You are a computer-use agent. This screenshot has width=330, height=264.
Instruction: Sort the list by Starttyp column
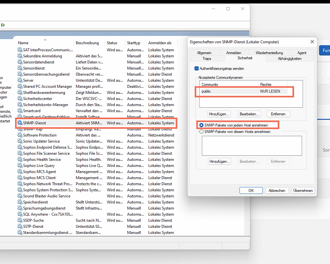click(x=133, y=43)
